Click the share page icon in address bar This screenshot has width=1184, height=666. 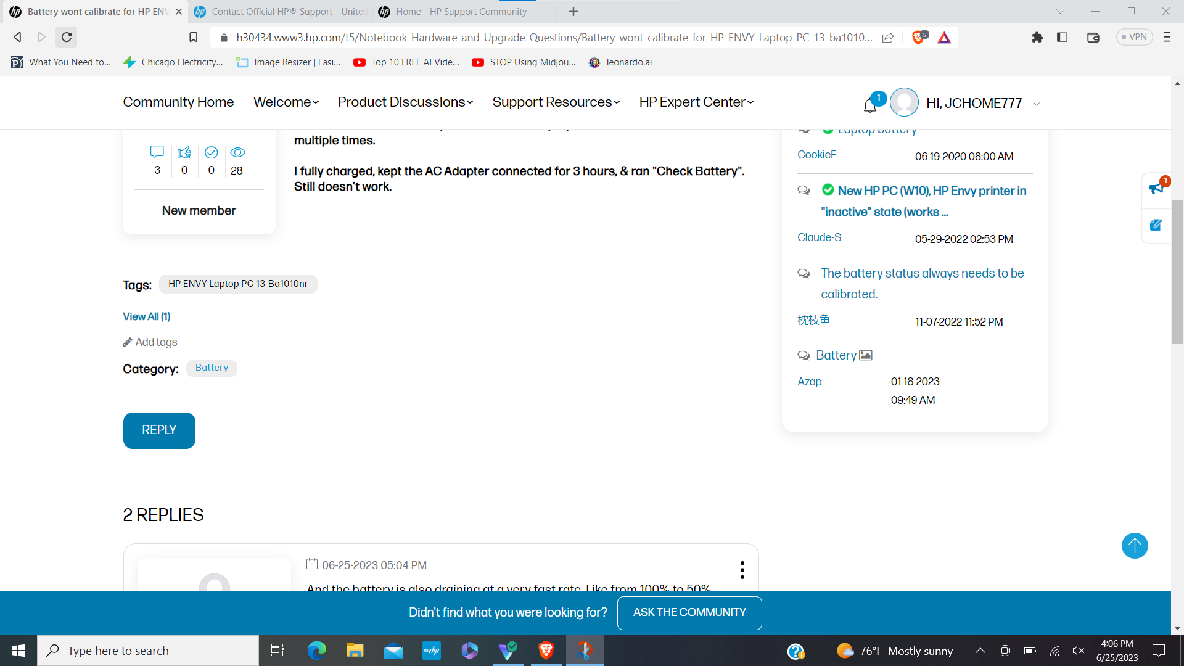point(888,38)
